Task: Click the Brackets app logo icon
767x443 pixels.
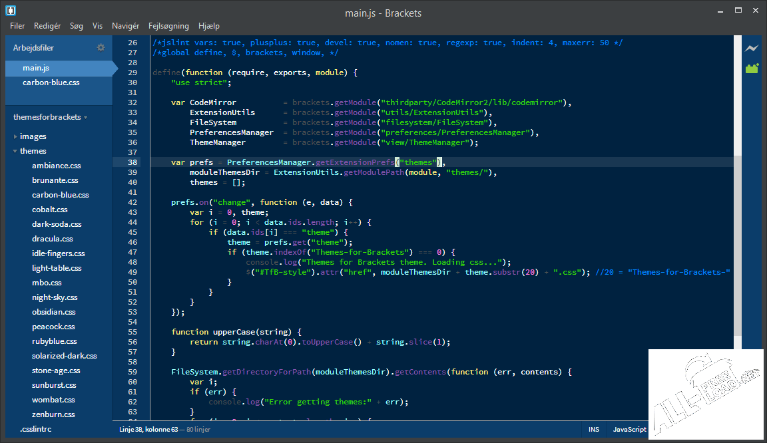Action: click(11, 11)
